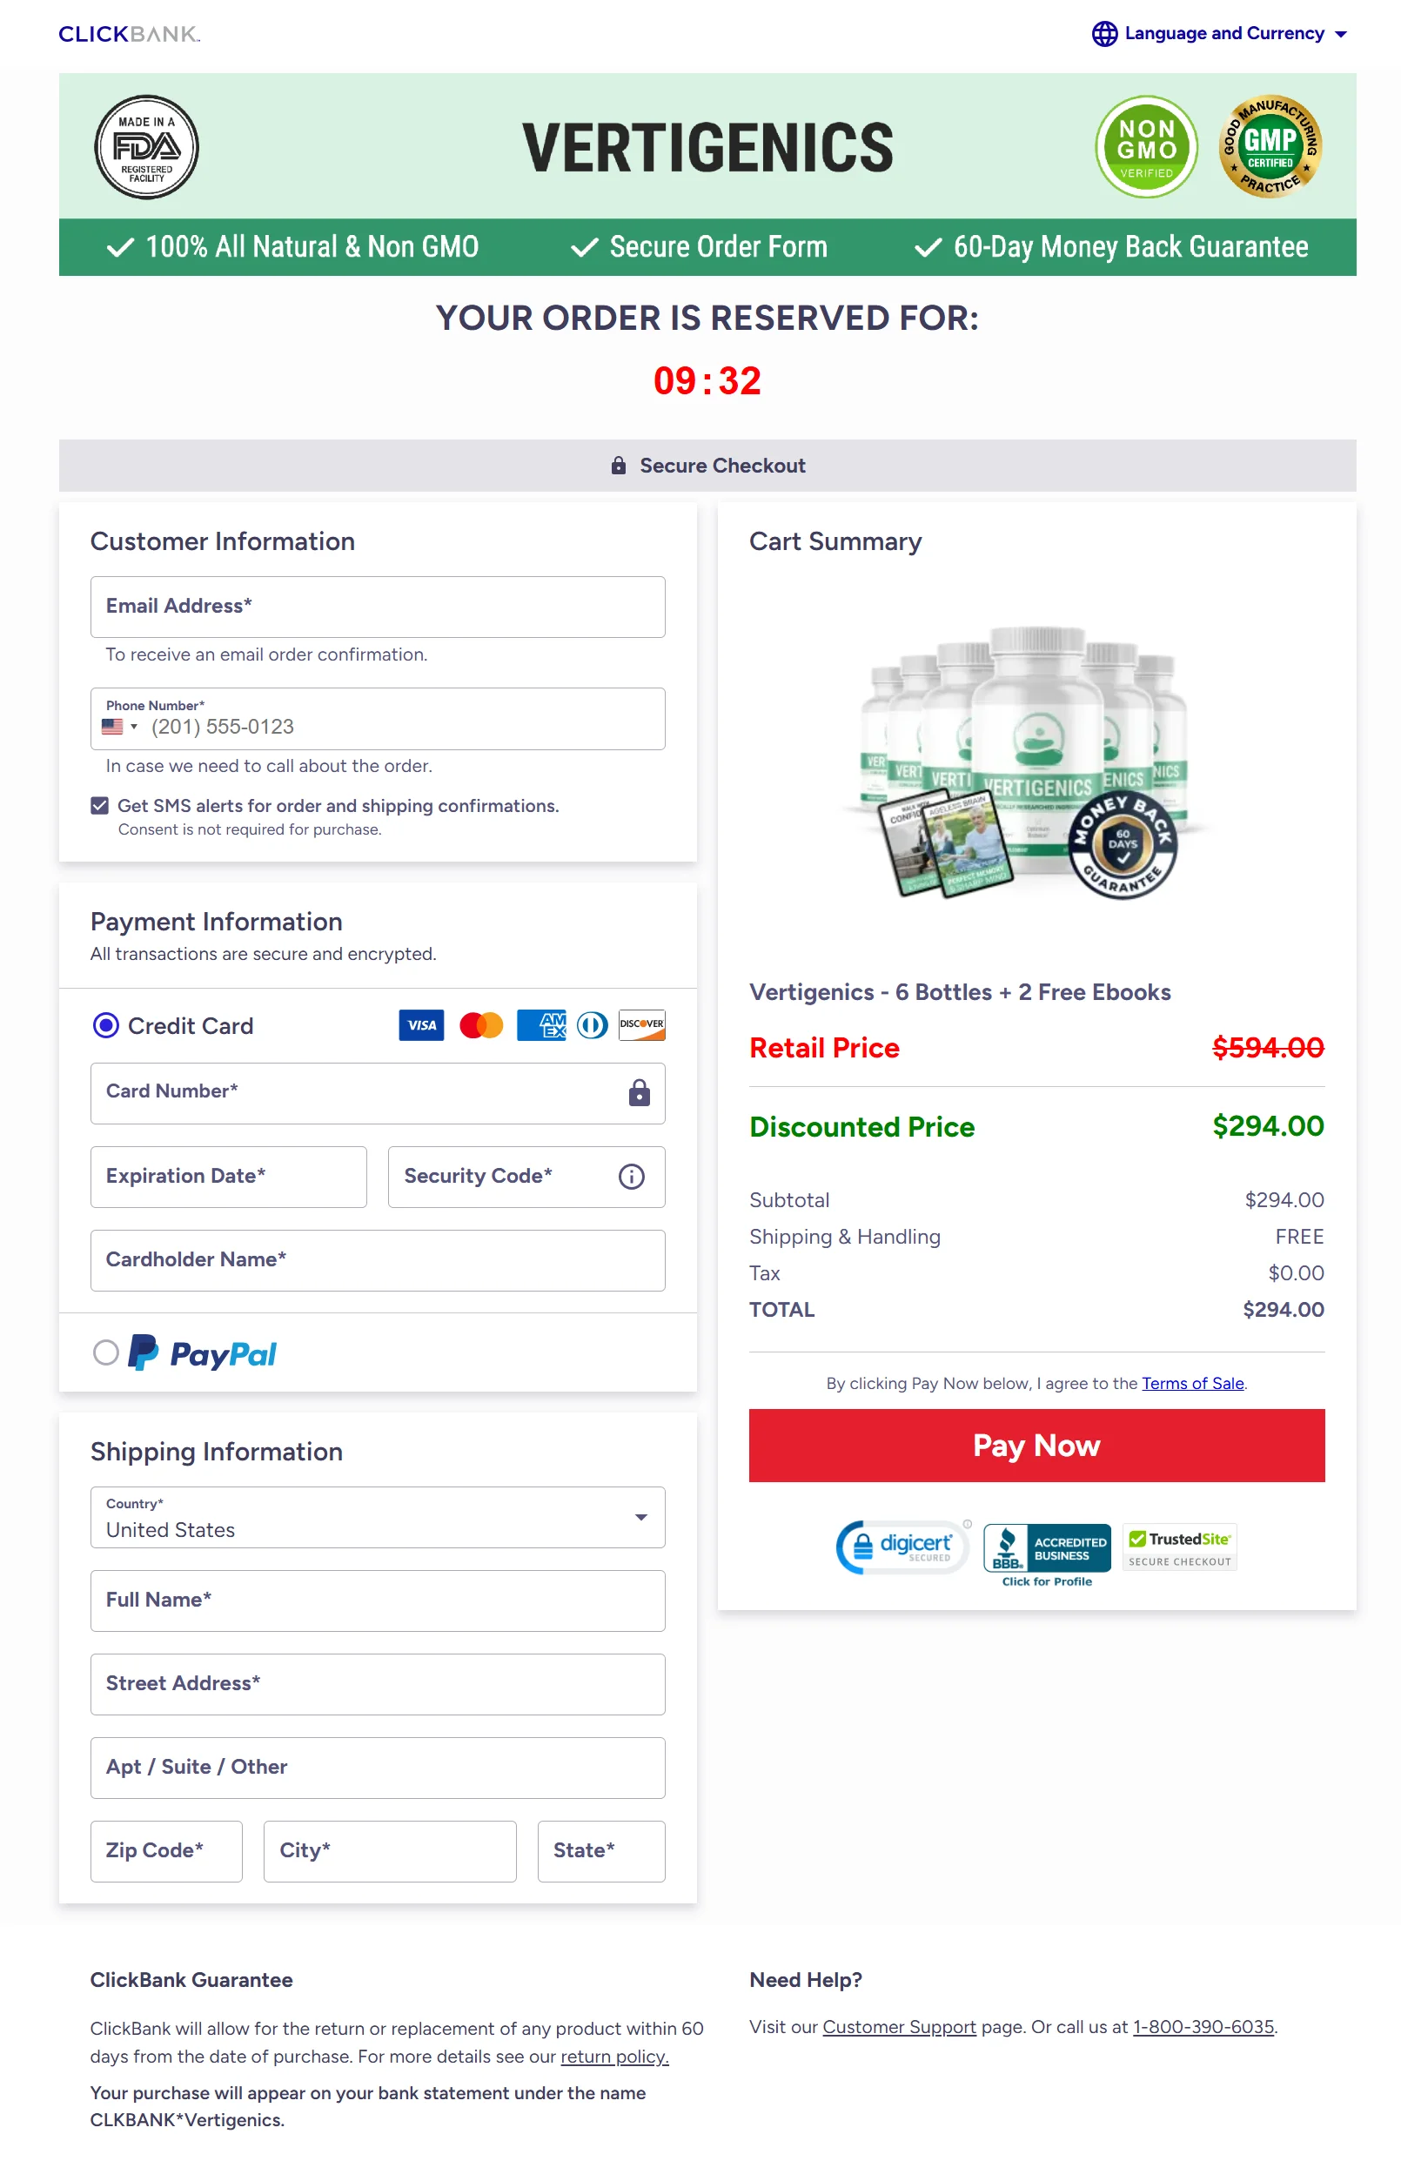
Task: Click the globe icon in header
Action: point(1103,34)
